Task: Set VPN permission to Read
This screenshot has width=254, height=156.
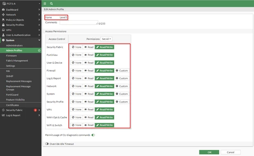Action: (x=89, y=109)
